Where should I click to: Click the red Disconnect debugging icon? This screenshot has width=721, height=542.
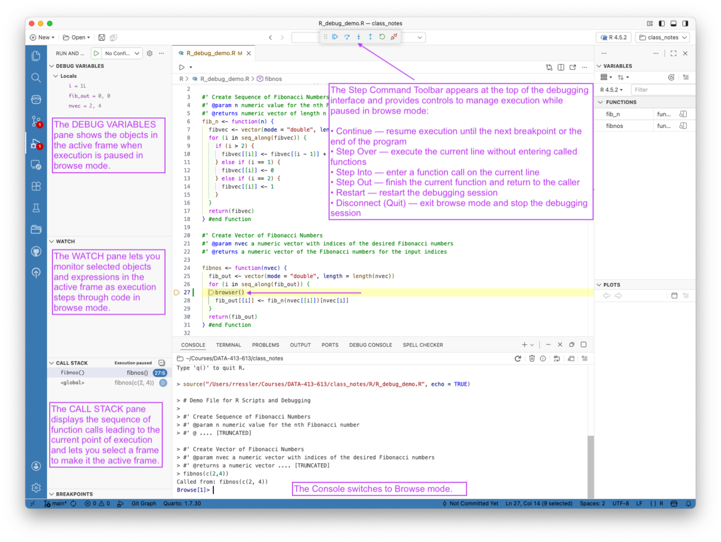point(394,37)
